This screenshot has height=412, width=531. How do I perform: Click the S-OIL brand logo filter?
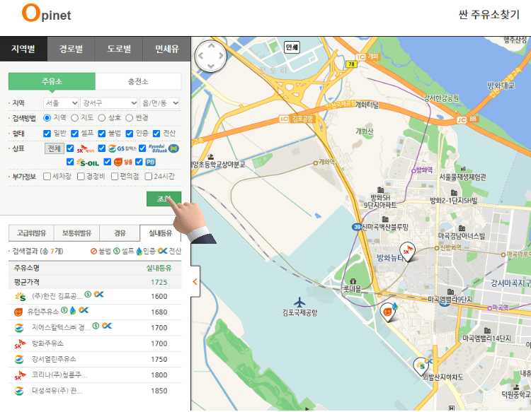pos(88,163)
